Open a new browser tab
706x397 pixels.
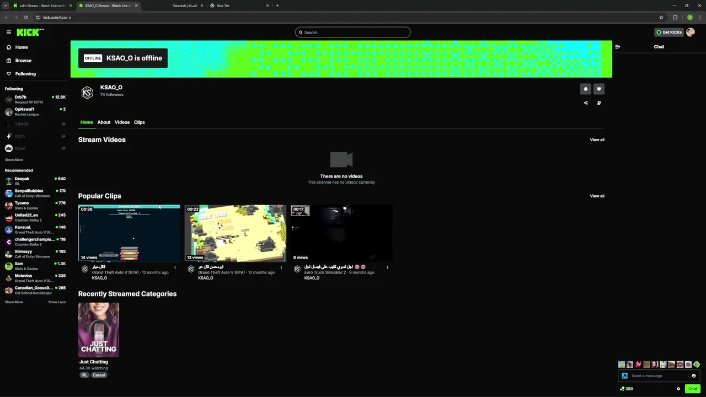point(277,6)
